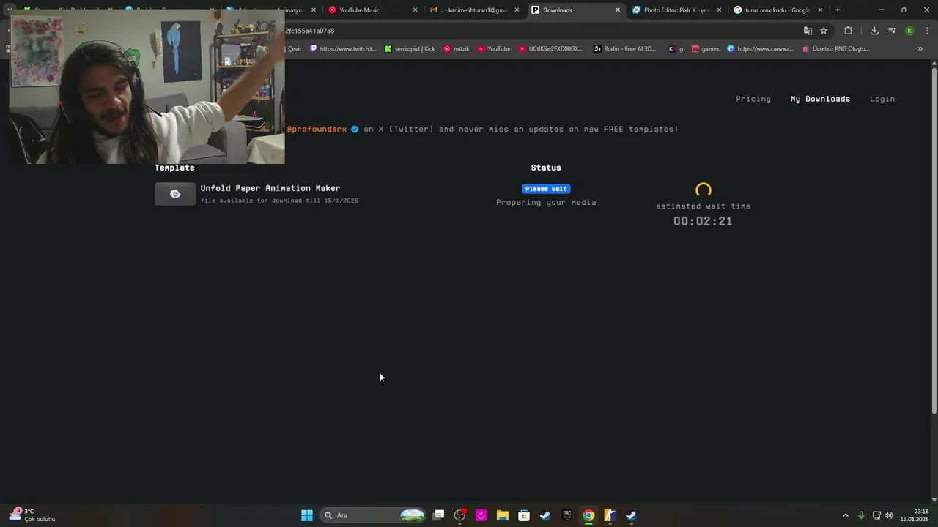Open Task View on the taskbar

click(438, 515)
